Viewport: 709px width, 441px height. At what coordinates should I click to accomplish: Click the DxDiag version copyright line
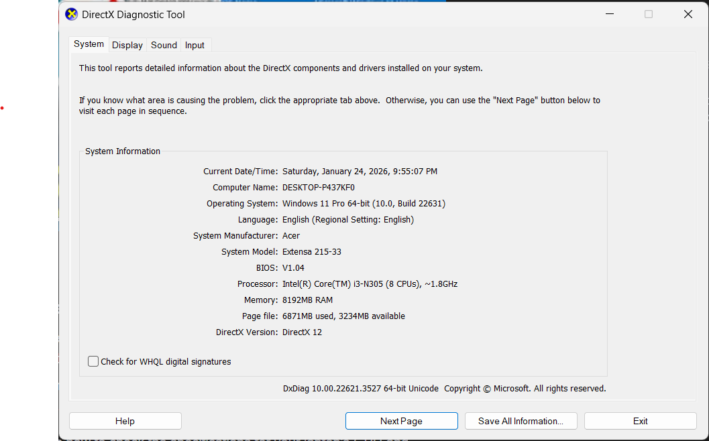pyautogui.click(x=445, y=389)
